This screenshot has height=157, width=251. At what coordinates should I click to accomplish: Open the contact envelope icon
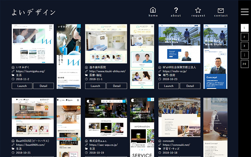click(x=221, y=11)
